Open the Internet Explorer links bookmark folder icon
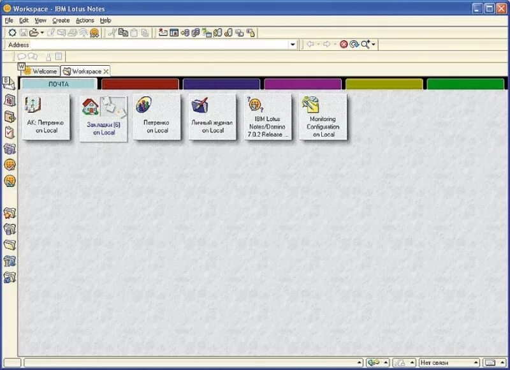Screen dimensions: 510x370 tap(10, 277)
